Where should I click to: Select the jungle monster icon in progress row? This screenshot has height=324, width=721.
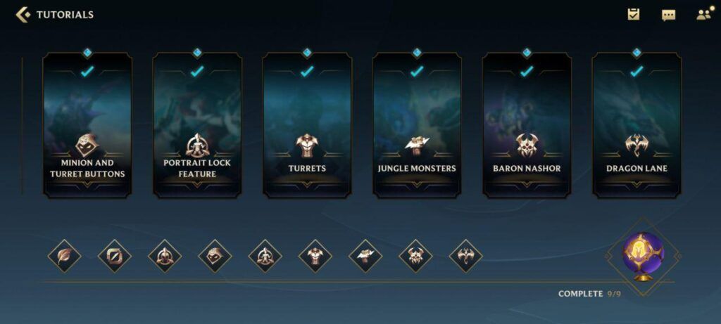(365, 256)
